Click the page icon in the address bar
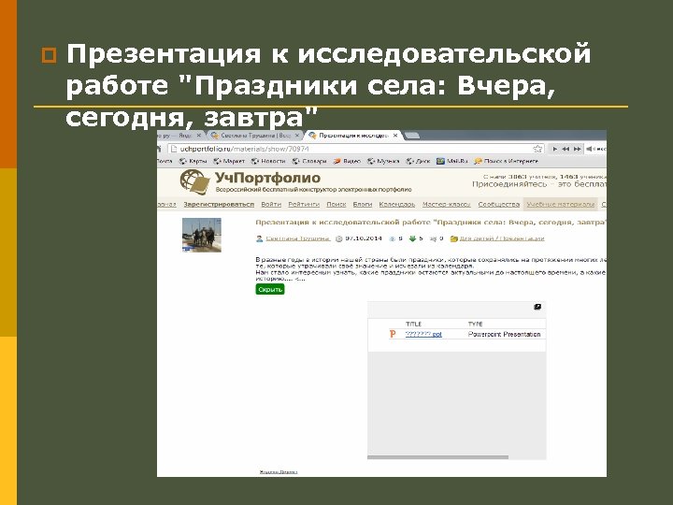Viewport: 673px width, 505px height. (174, 149)
